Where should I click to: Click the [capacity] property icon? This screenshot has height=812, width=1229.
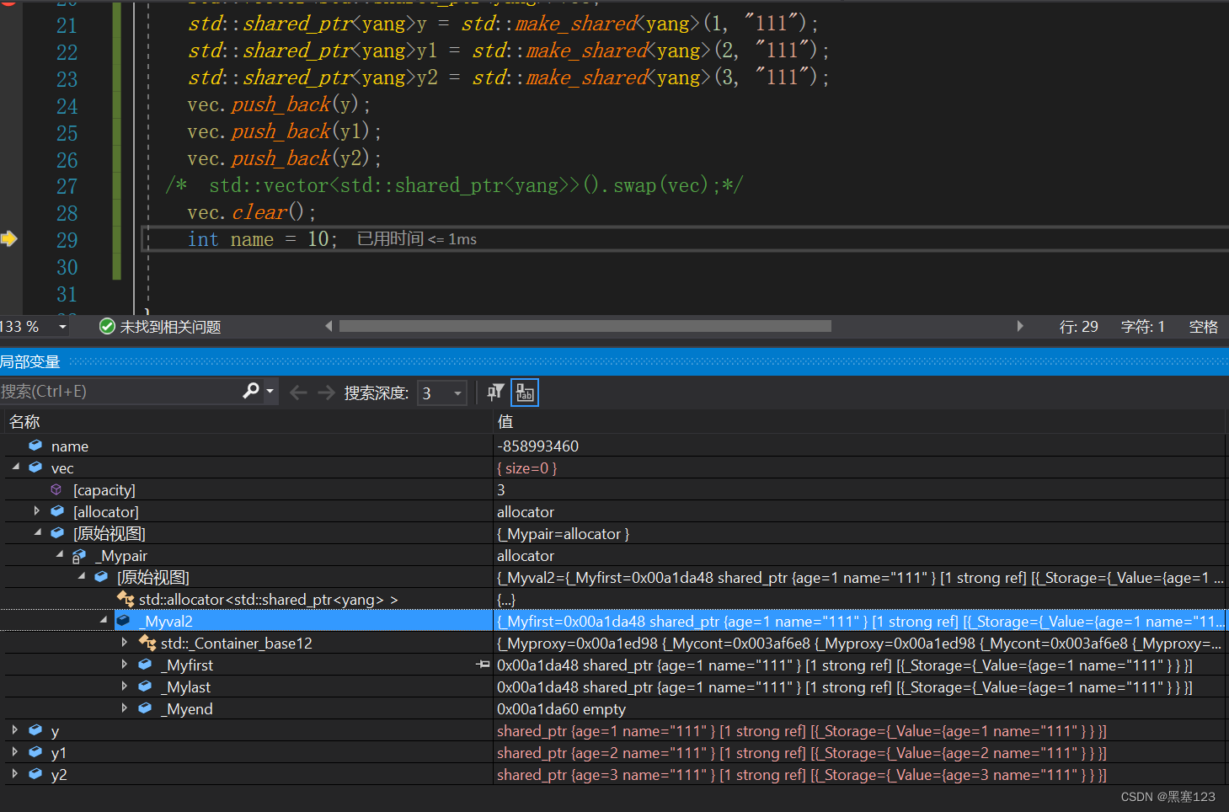tap(56, 489)
